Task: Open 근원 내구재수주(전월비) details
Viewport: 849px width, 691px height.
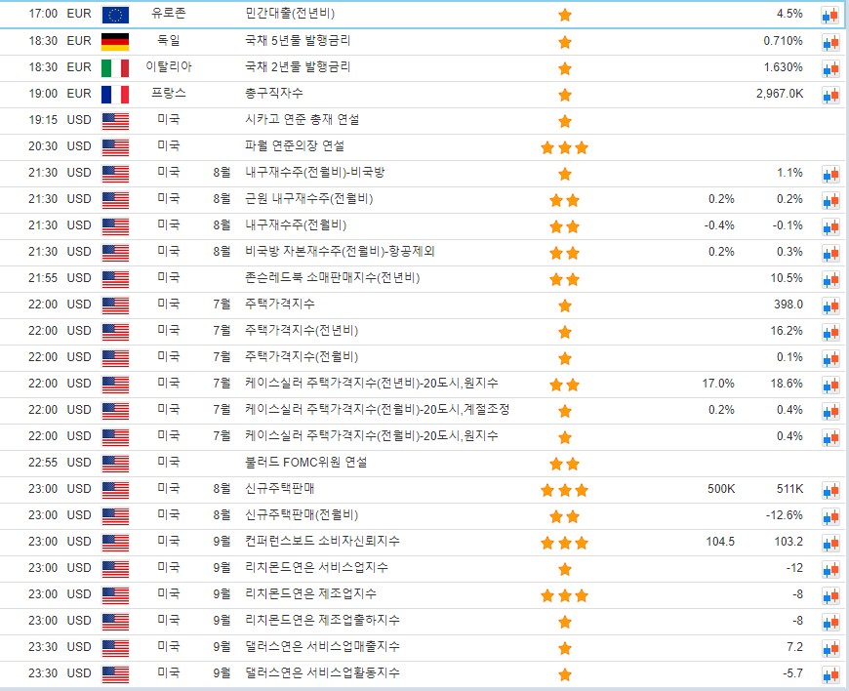Action: 308,199
